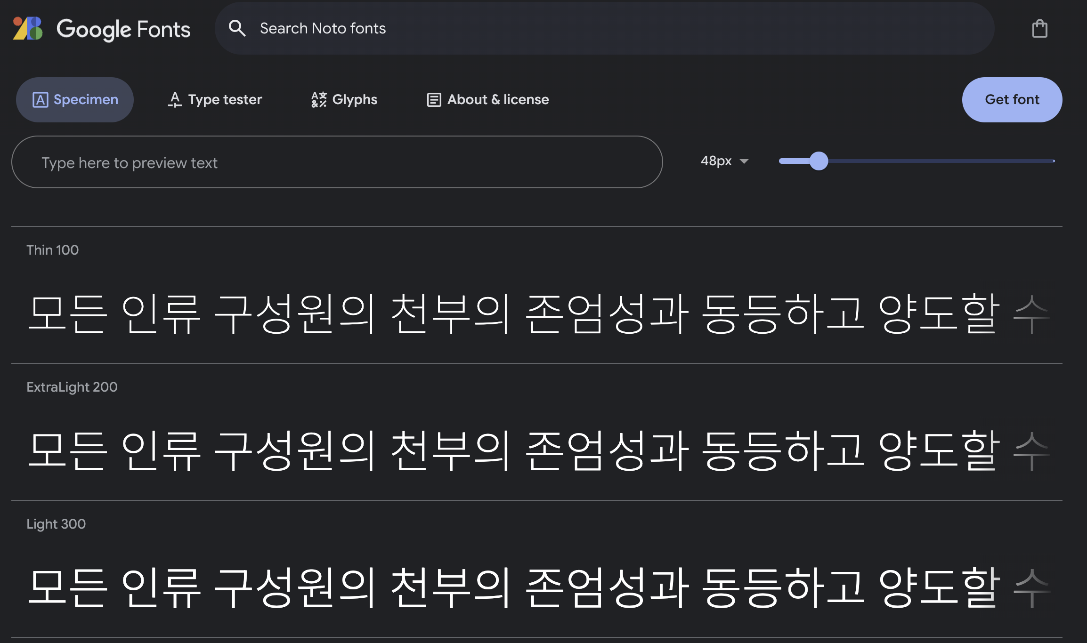Click the Google Fonts wordmark link
The height and width of the screenshot is (643, 1087).
coord(123,29)
